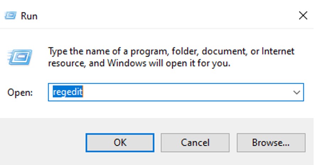The width and height of the screenshot is (315, 165).
Task: Open the Browse... file picker
Action: pyautogui.click(x=271, y=142)
